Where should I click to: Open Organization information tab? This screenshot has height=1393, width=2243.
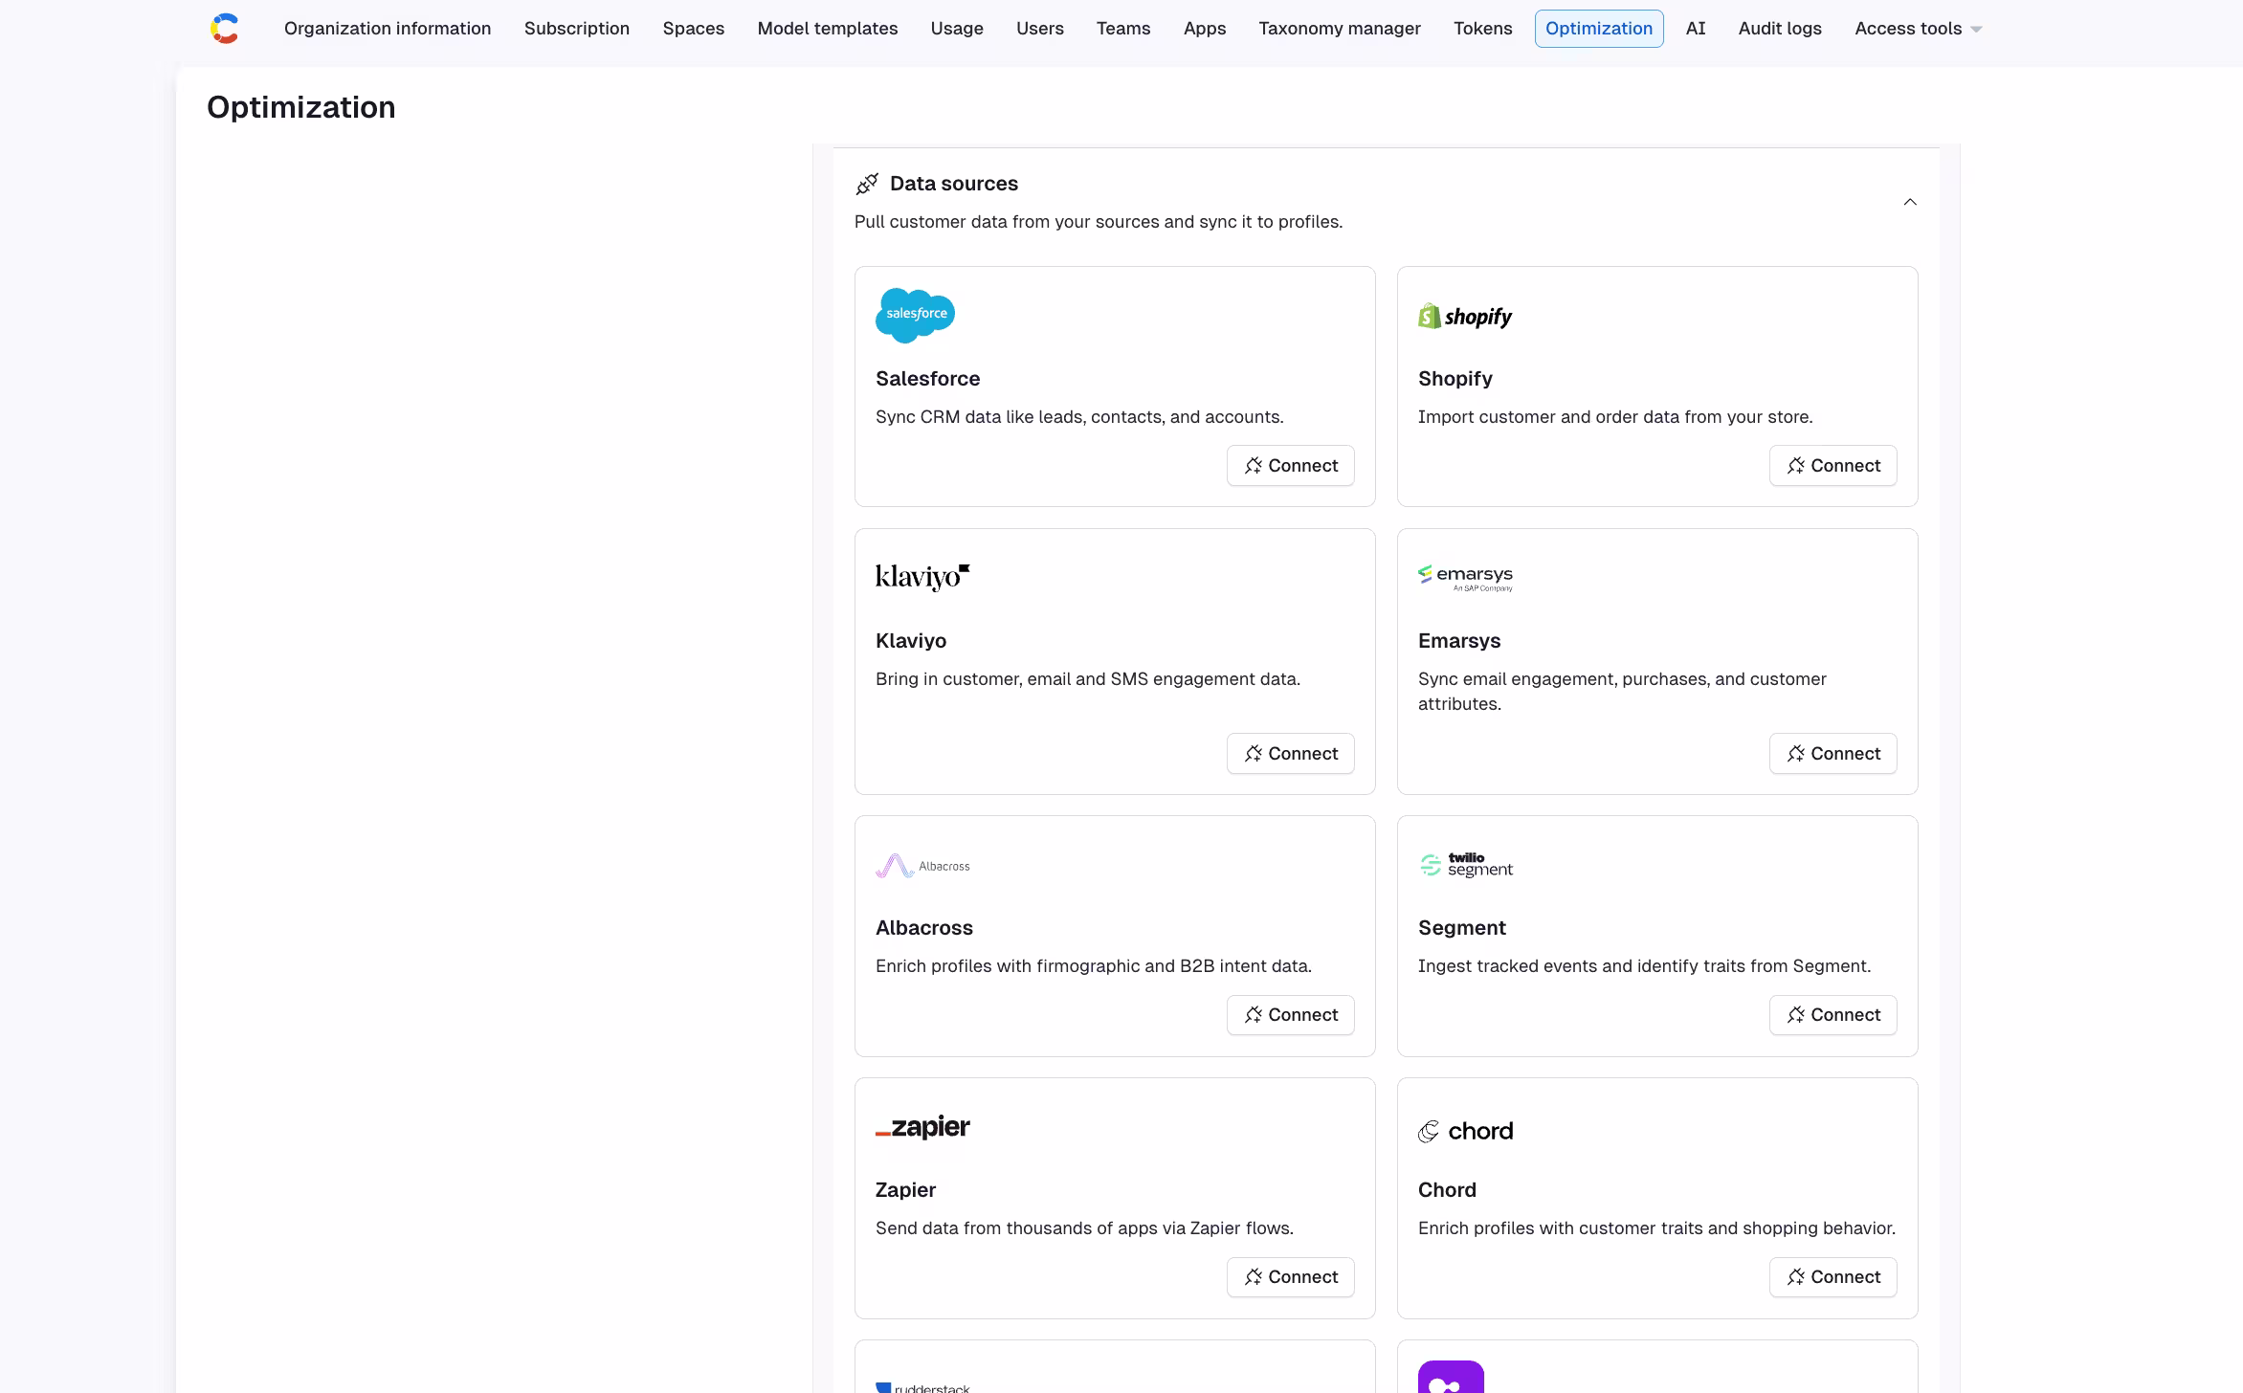click(388, 29)
